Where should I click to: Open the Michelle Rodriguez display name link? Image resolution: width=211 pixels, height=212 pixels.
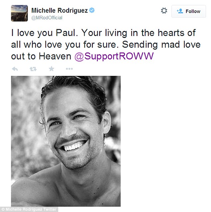tap(60, 10)
